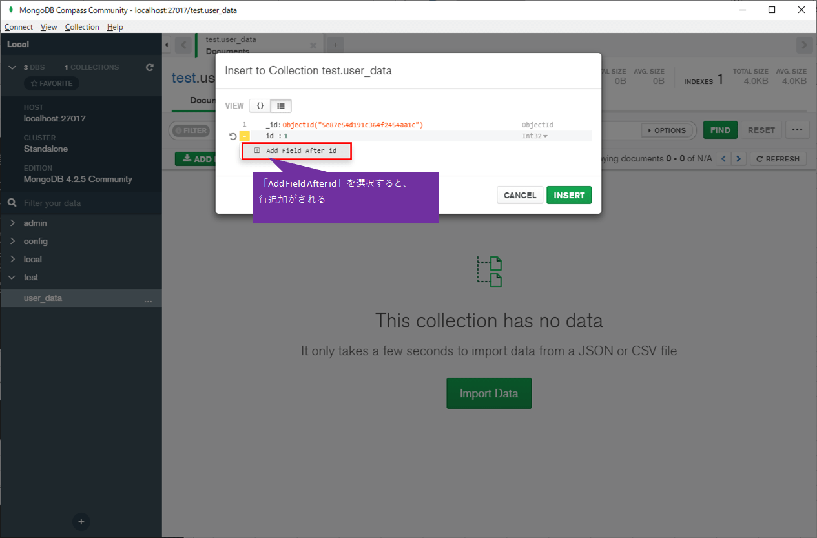
Task: Expand the OPTIONS section near FIND
Action: [x=667, y=130]
